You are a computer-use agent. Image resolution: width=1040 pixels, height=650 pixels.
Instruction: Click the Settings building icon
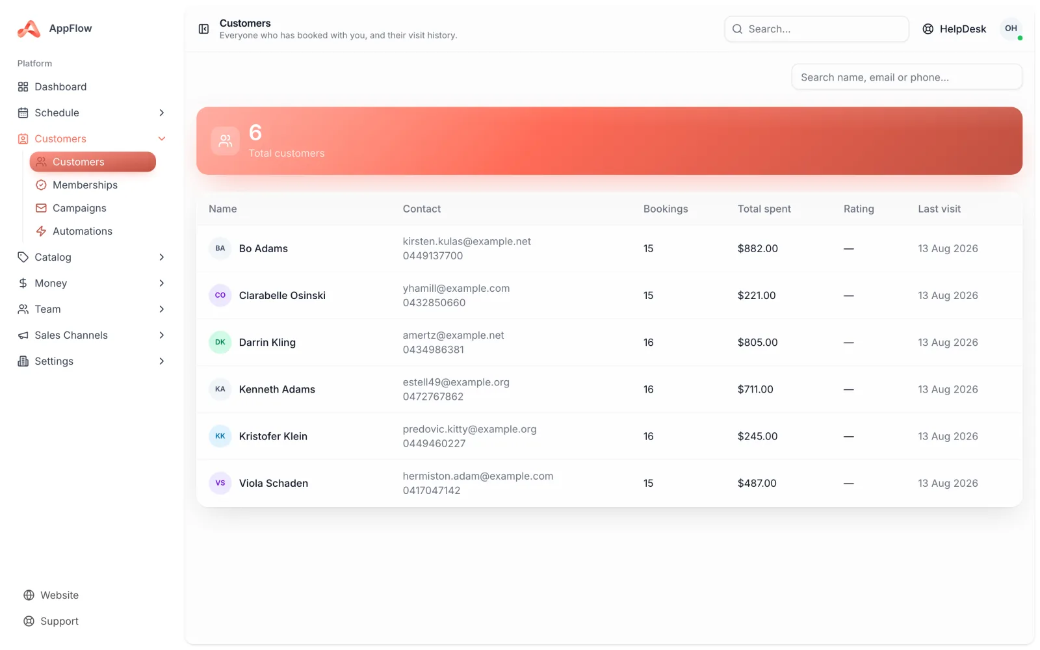23,361
